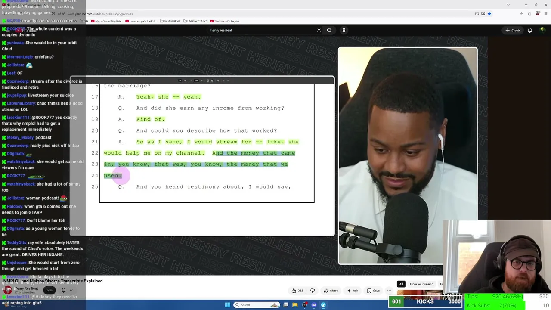
Task: Click chat username 'TeddyOtts'
Action: (x=17, y=242)
